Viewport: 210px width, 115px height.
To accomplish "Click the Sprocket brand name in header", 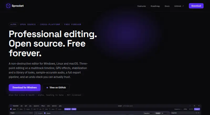I will click(18, 6).
